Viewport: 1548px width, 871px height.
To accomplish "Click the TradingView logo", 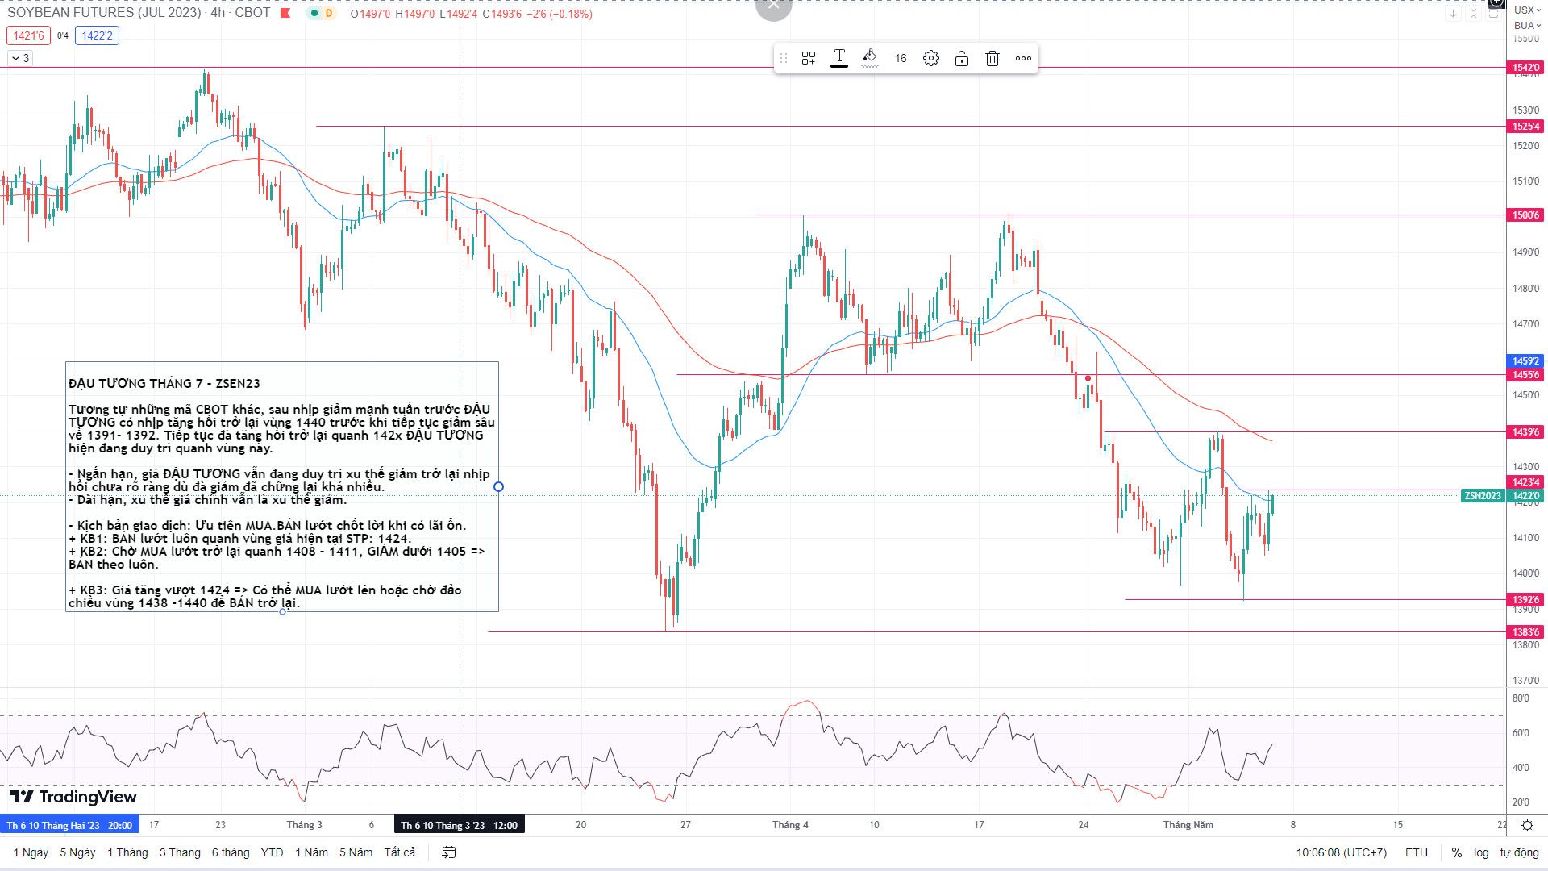I will point(73,797).
